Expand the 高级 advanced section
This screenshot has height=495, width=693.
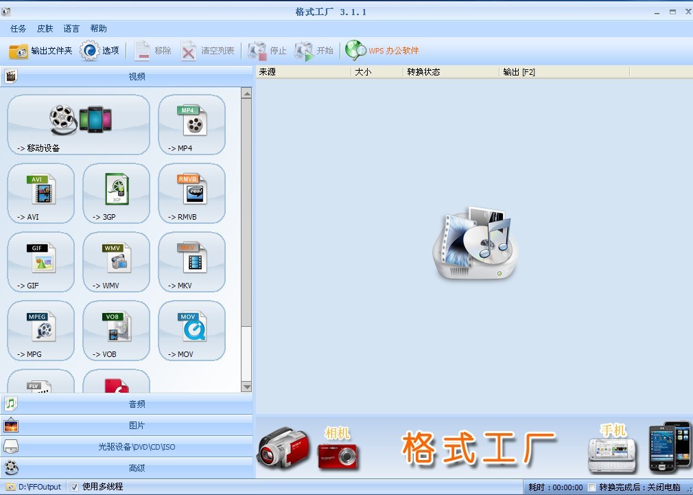(127, 468)
